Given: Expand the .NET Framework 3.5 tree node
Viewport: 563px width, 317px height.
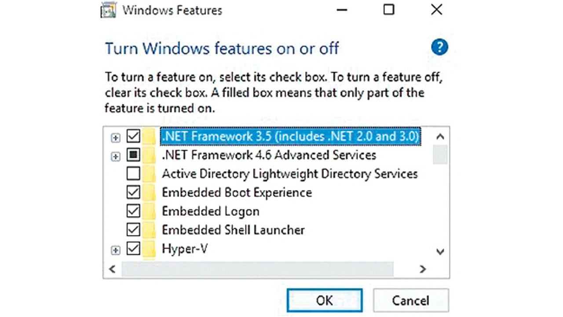Looking at the screenshot, I should point(115,138).
